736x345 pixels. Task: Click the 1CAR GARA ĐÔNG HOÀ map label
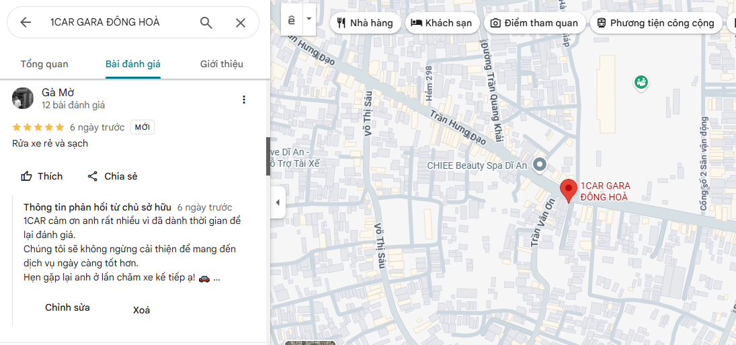point(605,192)
